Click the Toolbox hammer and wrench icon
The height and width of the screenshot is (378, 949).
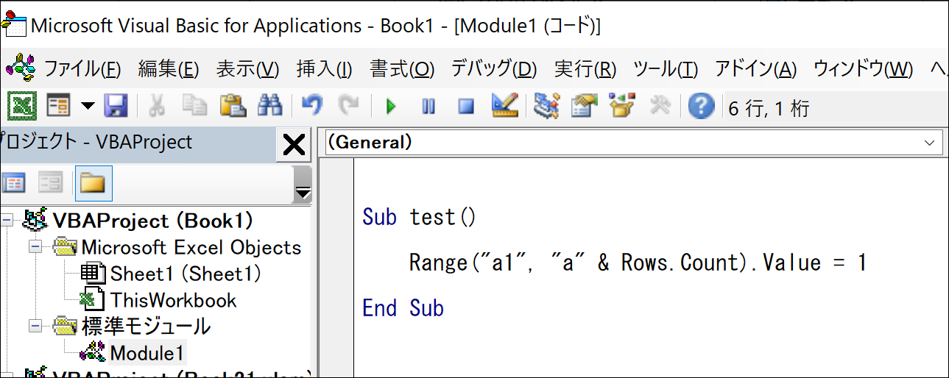pos(660,107)
